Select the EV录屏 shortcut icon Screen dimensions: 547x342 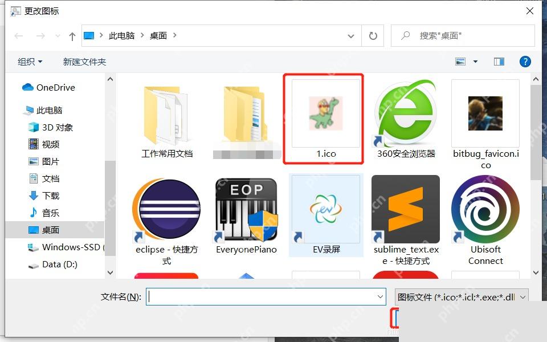click(x=326, y=209)
